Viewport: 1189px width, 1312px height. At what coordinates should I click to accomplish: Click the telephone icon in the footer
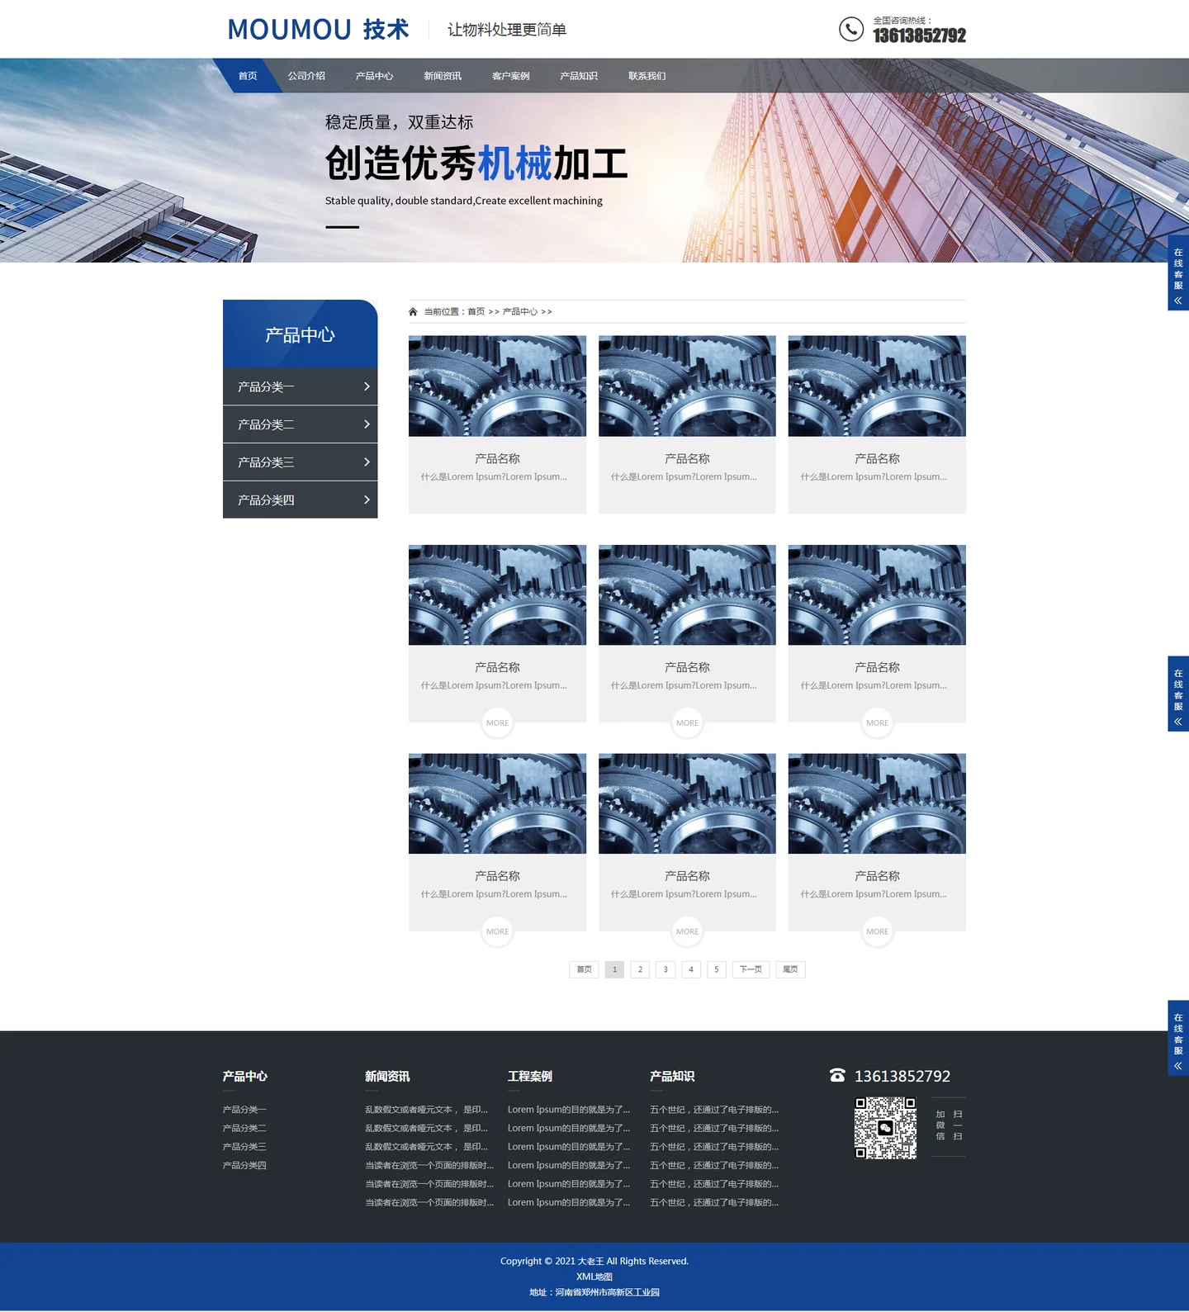click(x=837, y=1075)
